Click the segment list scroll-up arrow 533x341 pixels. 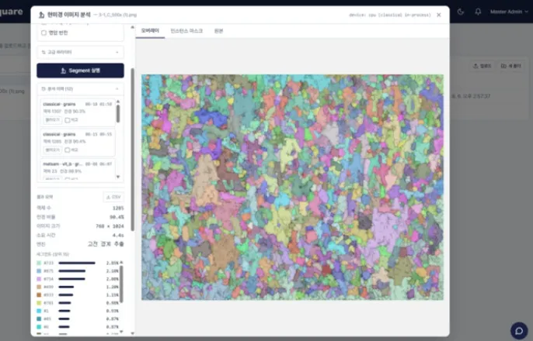click(x=121, y=263)
